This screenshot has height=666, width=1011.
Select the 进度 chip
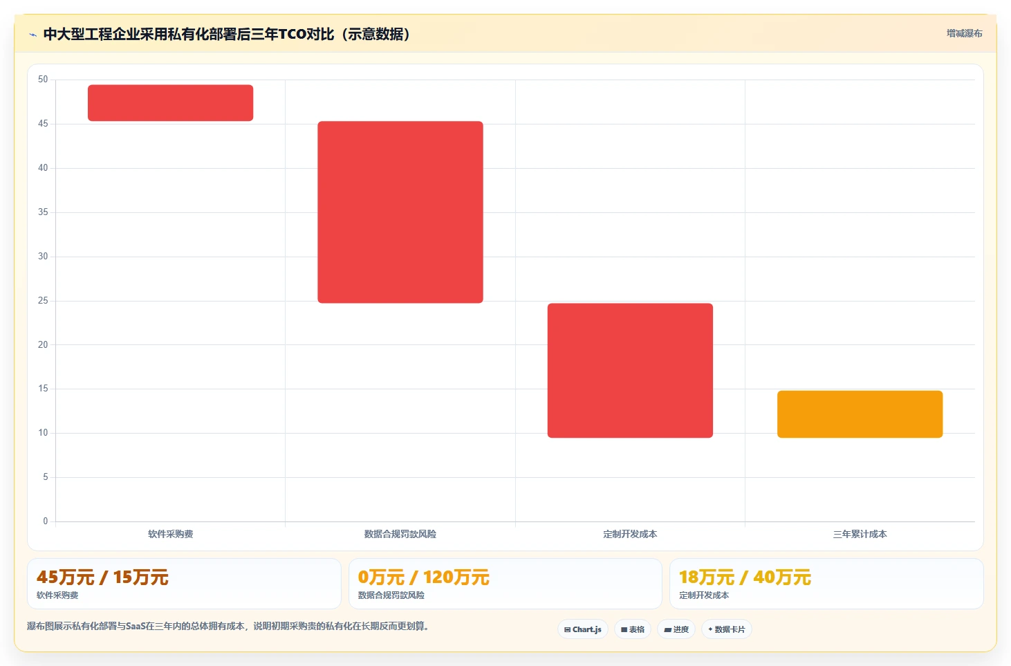pos(676,629)
